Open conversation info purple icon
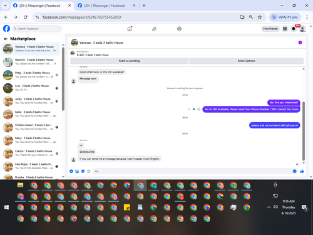 [300, 43]
